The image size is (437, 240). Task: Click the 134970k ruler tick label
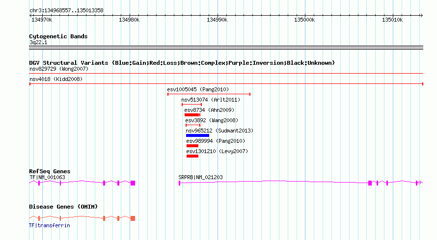pyautogui.click(x=42, y=20)
